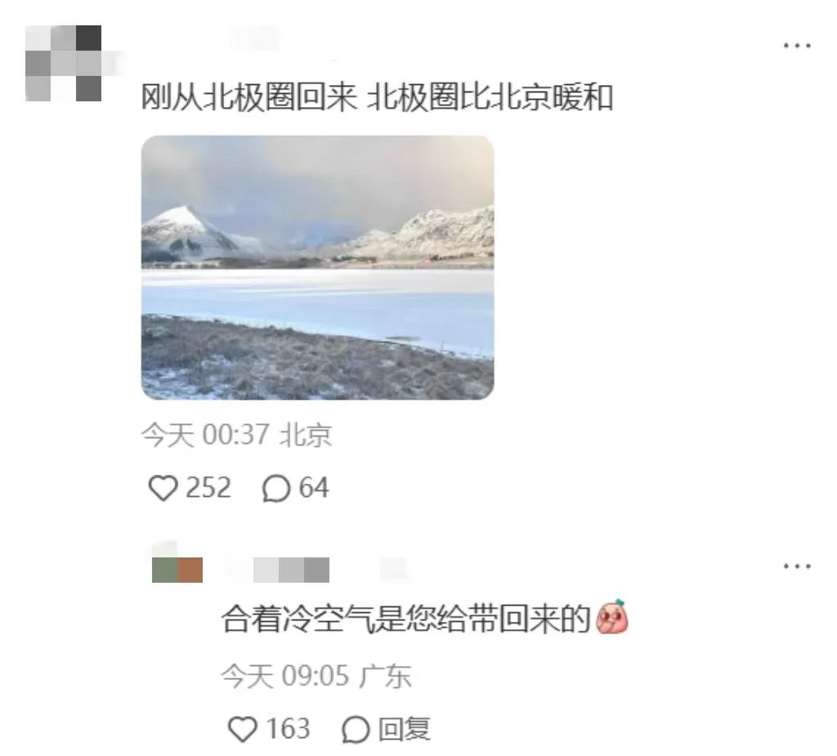Viewport: 837px width, 756px height.
Task: Open the reply author's blurred username
Action: pyautogui.click(x=291, y=570)
